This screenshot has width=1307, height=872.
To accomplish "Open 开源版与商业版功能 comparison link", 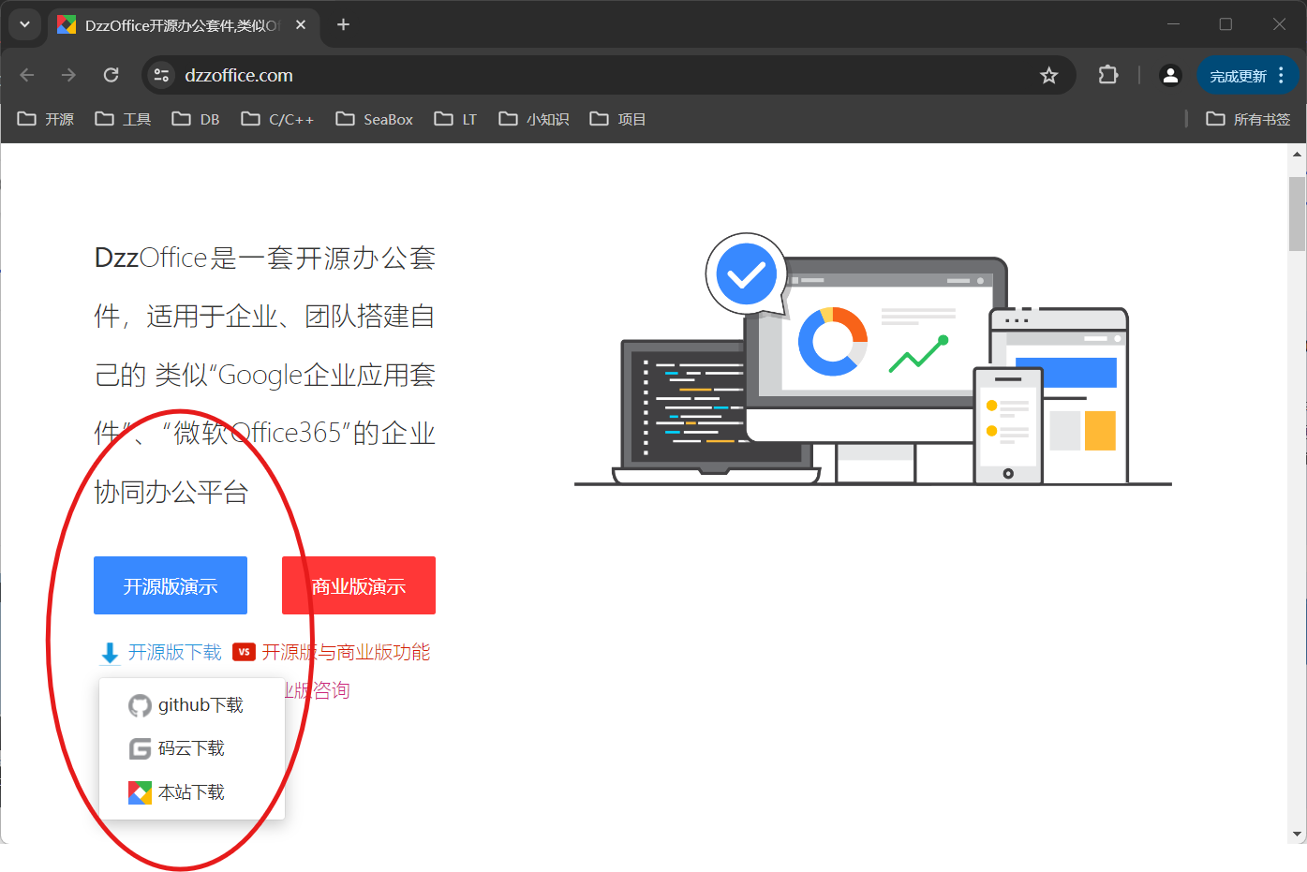I will click(x=346, y=652).
